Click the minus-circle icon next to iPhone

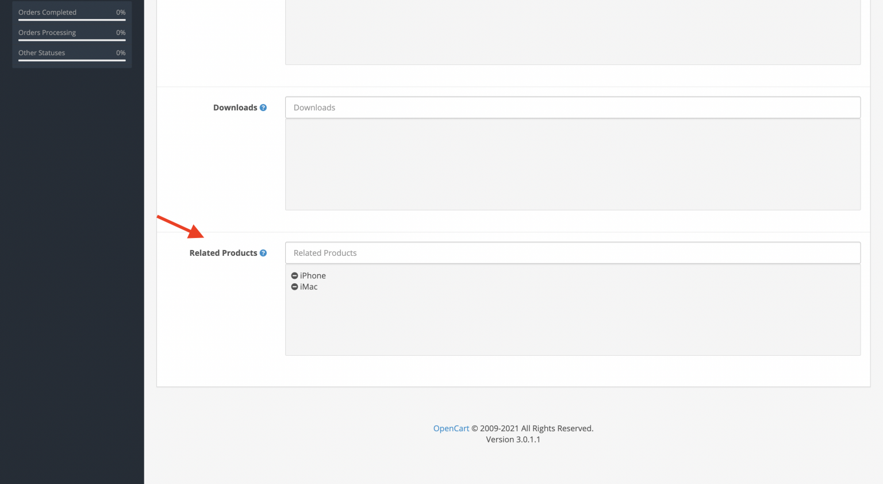pos(295,275)
